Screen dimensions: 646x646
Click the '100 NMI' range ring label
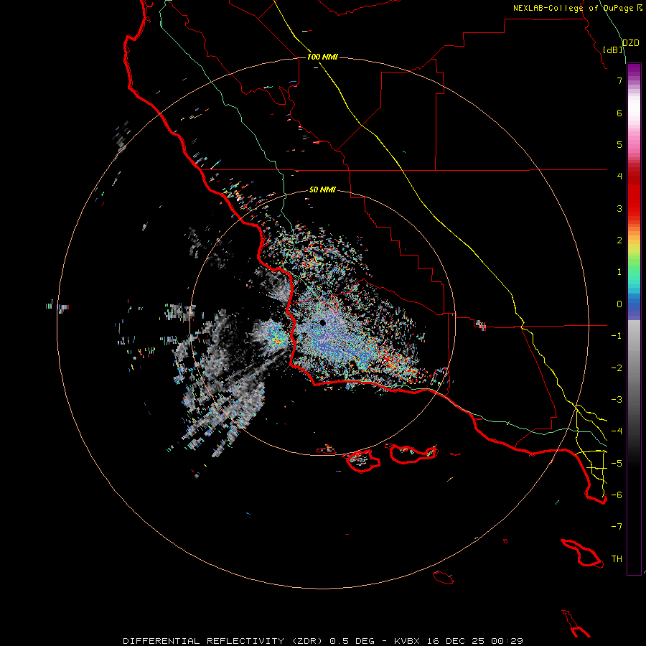[x=322, y=57]
